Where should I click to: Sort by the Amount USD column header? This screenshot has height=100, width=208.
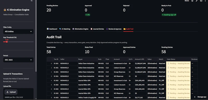(140, 59)
